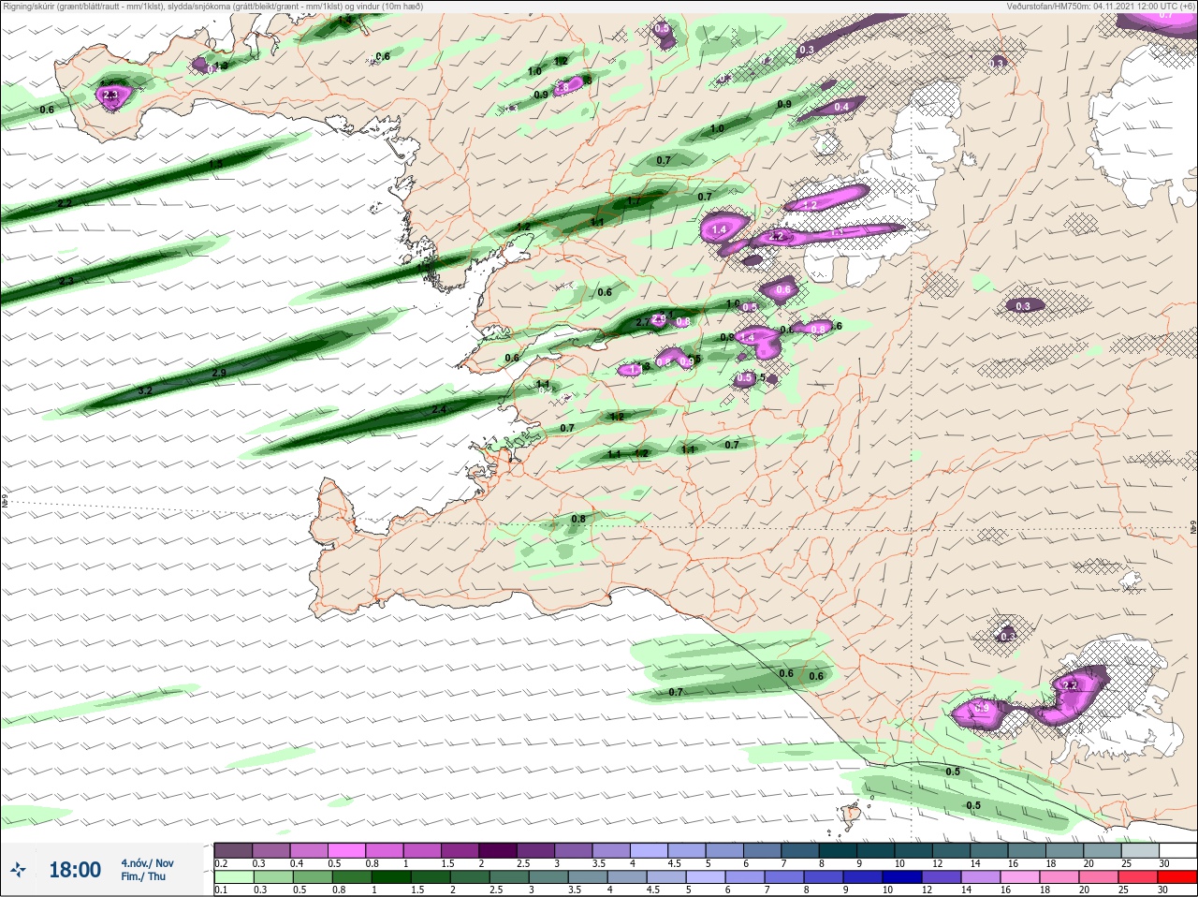This screenshot has width=1198, height=897.
Task: Click the '0.1' label under the rain legend
Action: click(221, 890)
